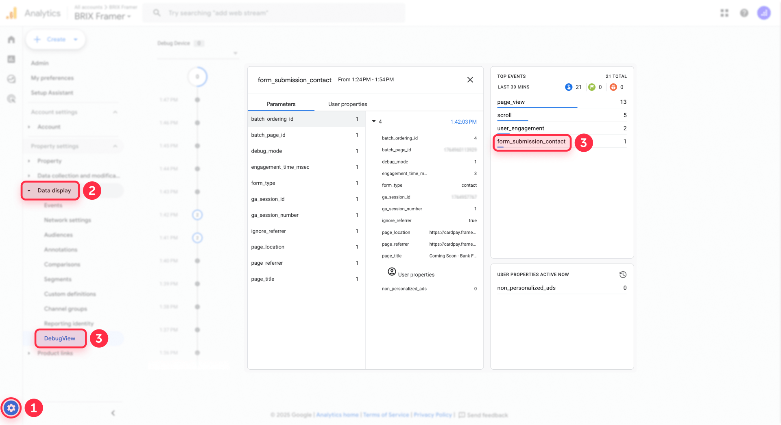Open the Explore icon in left rail
Viewport: 781px width, 425px height.
[11, 79]
